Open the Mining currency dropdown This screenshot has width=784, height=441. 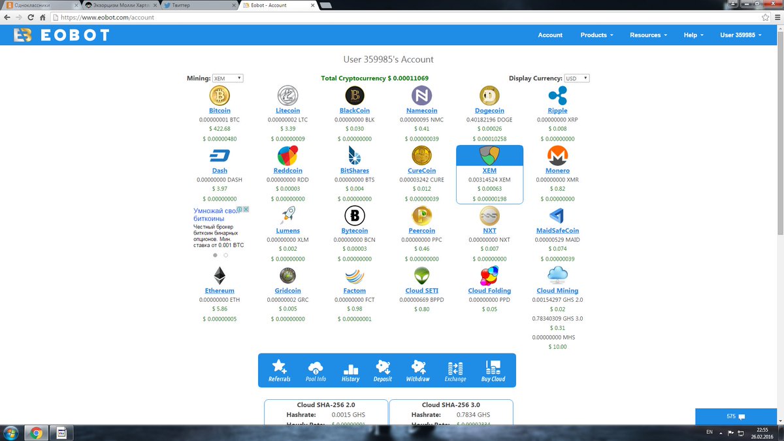click(x=227, y=77)
